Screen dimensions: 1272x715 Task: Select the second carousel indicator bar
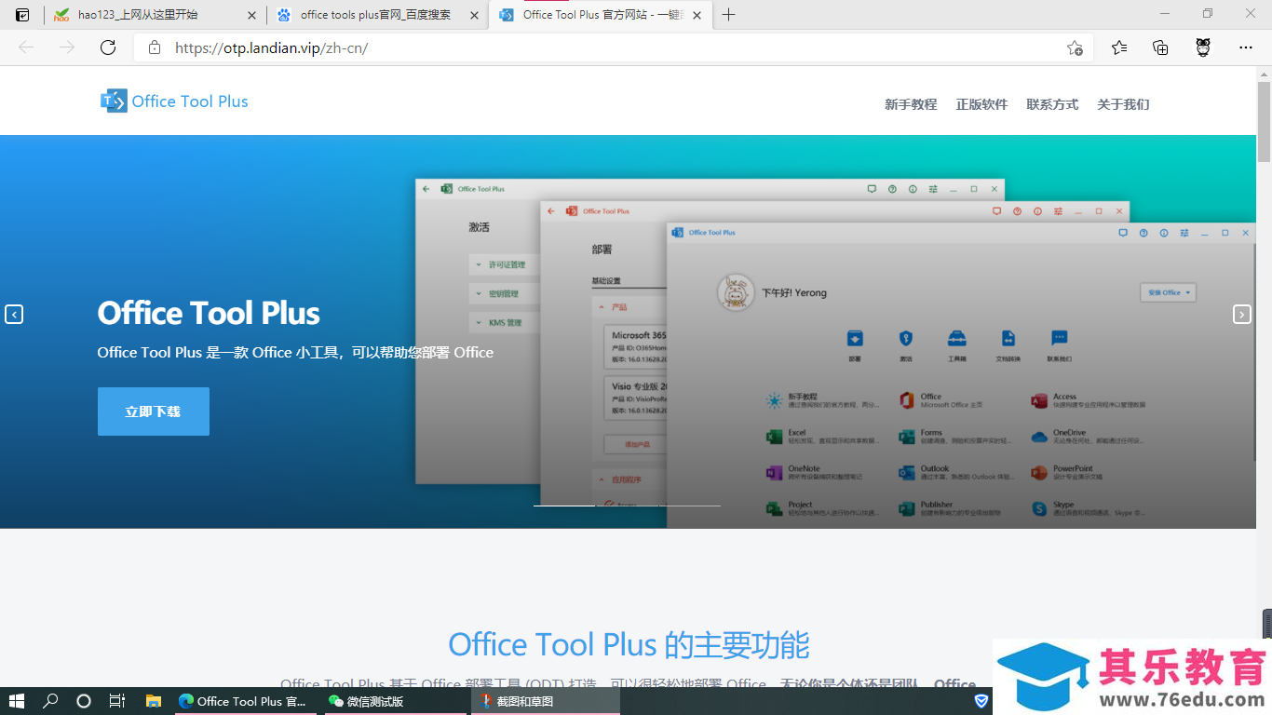pos(627,506)
